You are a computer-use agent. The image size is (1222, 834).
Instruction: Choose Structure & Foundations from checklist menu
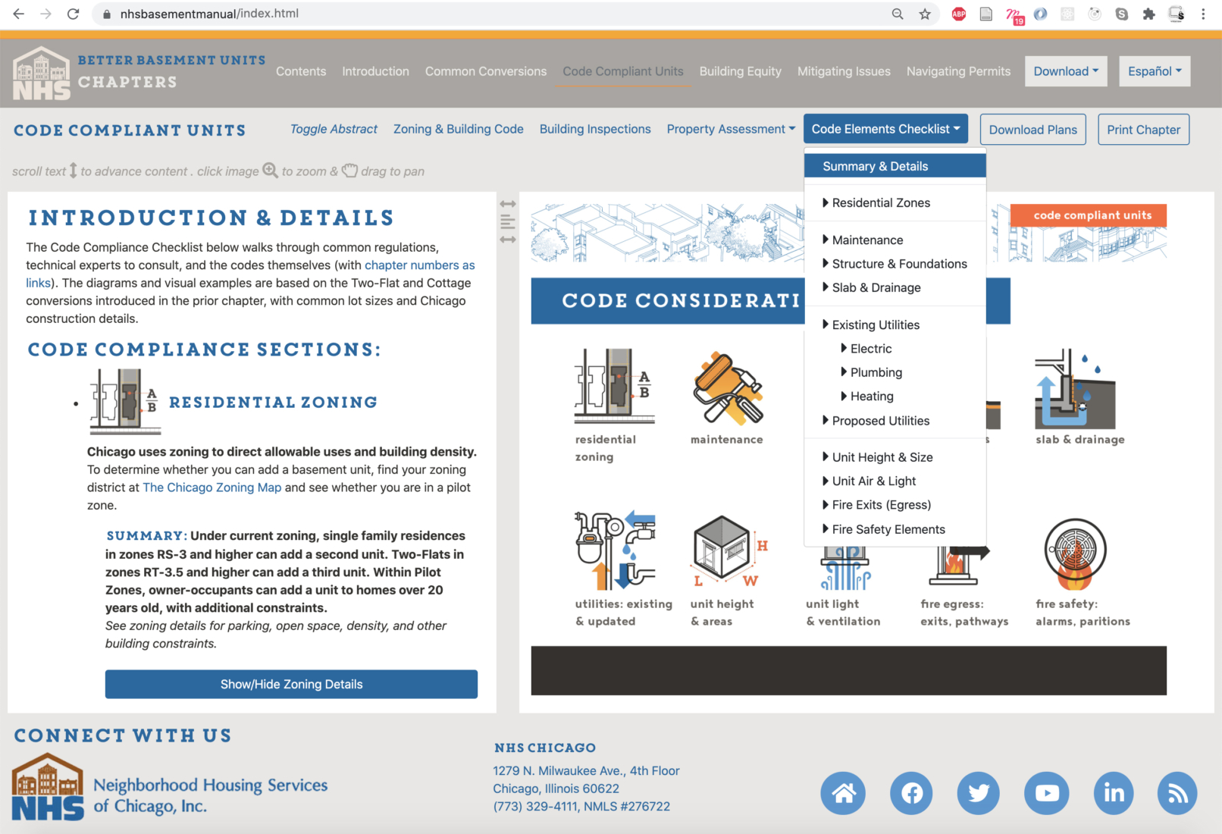(x=899, y=264)
